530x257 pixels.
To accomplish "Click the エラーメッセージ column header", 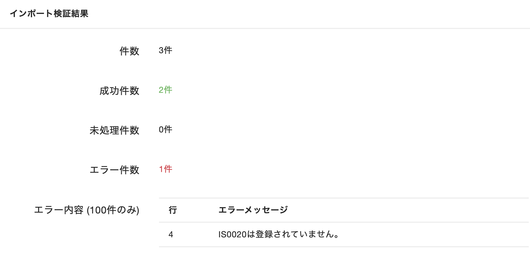I will coord(253,210).
